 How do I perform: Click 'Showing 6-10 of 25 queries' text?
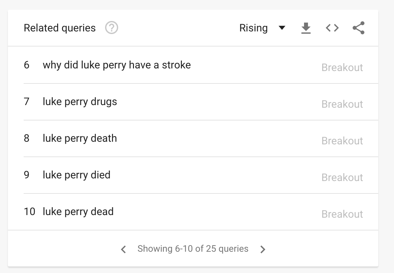(193, 249)
